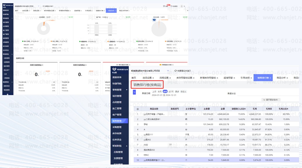Viewport: 302px width, 168px height.
Task: Close the 商品分析 tab in back window
Action: (x=115, y=11)
